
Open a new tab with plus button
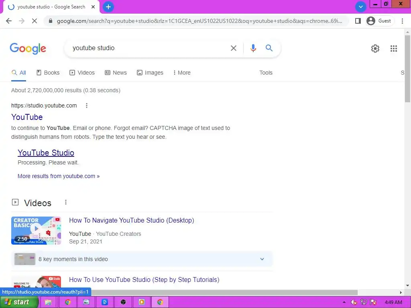[108, 7]
